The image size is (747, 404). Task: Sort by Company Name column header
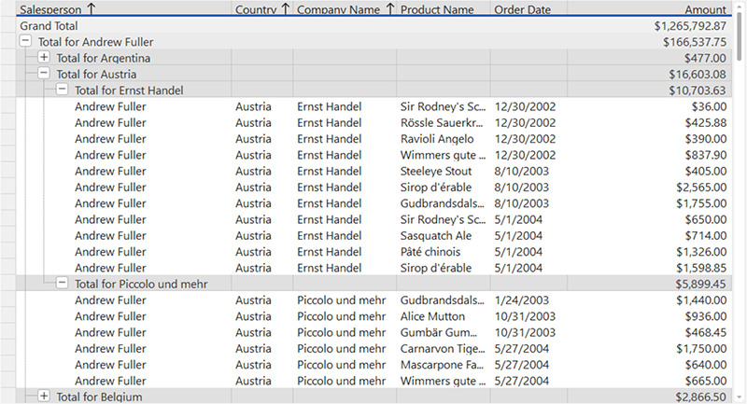pos(345,8)
